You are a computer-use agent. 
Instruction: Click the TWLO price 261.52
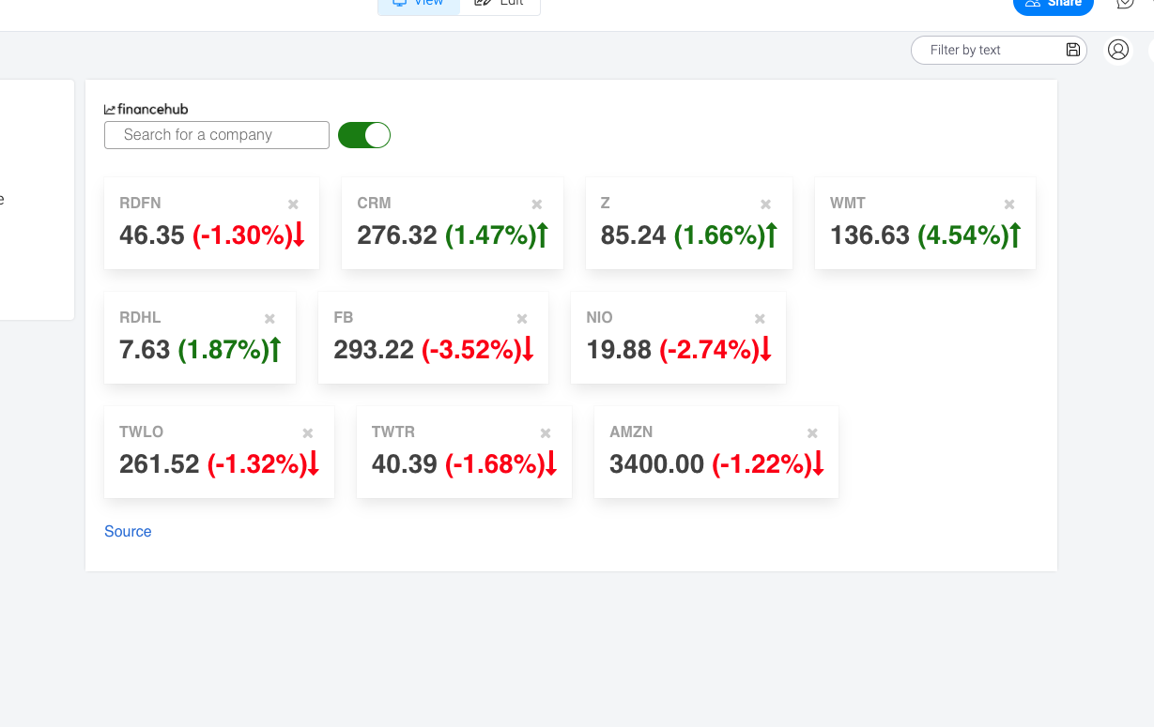coord(160,463)
